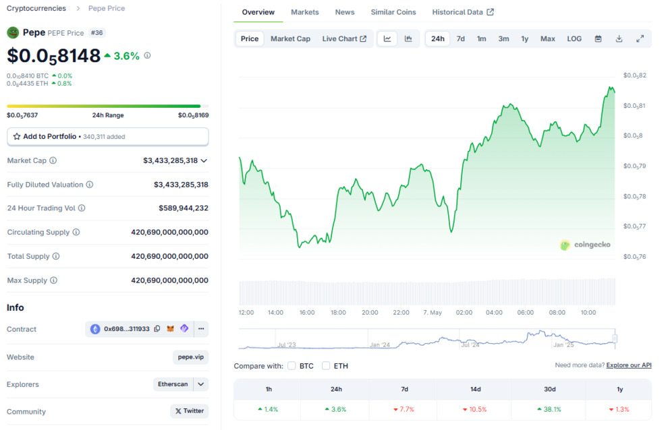The height and width of the screenshot is (430, 664).
Task: Click the historical navigator mini chart
Action: pyautogui.click(x=427, y=338)
